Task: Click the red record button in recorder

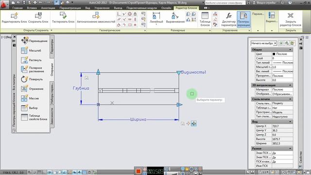Action: pos(138,171)
